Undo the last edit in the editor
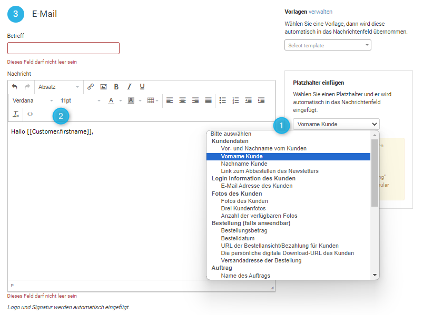 coord(15,87)
